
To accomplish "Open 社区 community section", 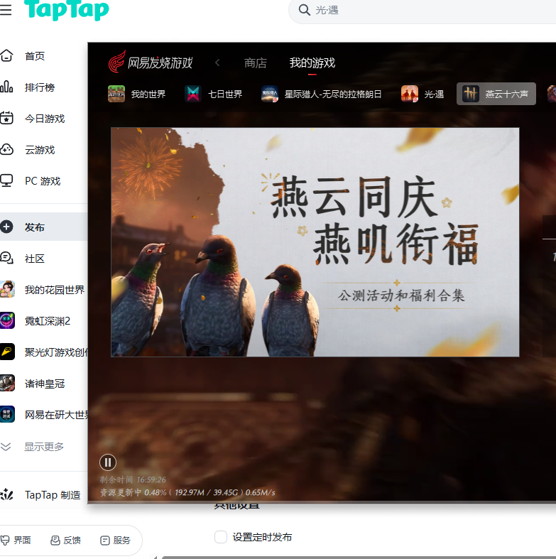I will point(35,259).
